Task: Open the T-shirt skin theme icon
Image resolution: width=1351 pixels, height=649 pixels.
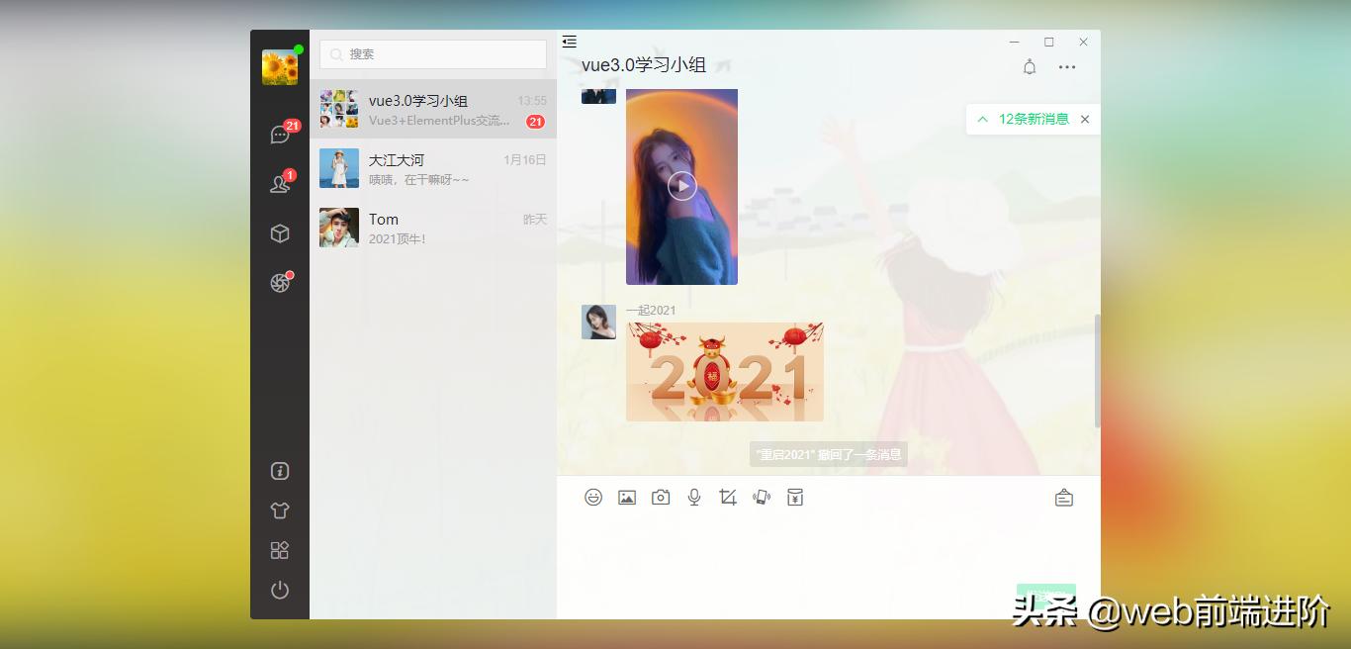Action: click(280, 510)
